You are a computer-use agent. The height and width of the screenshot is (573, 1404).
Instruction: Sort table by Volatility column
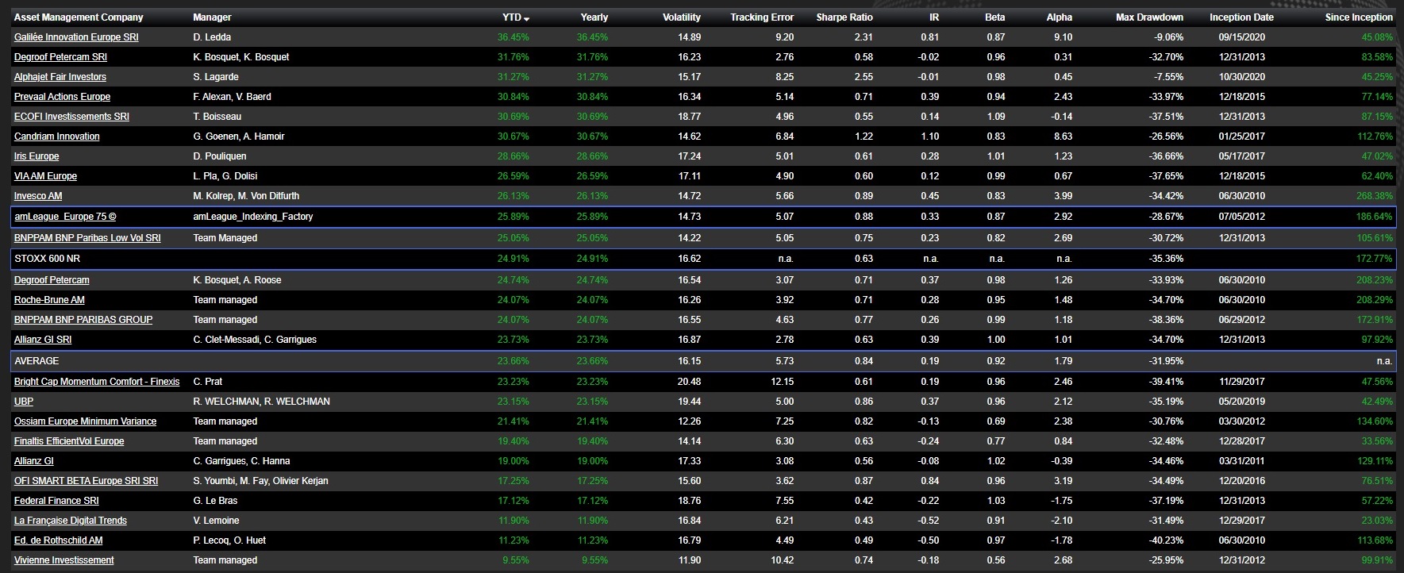(x=682, y=17)
